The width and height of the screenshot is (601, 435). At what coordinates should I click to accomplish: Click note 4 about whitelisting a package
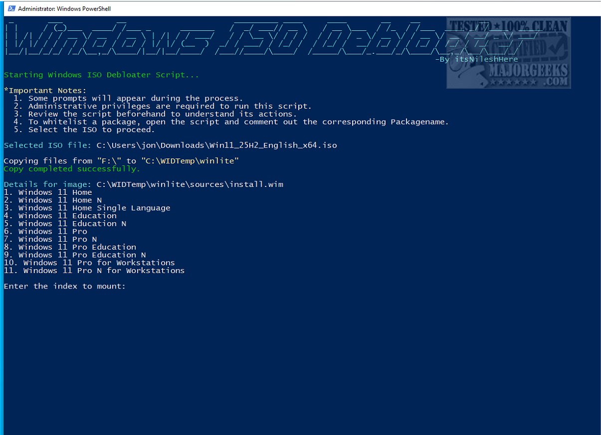pos(231,122)
